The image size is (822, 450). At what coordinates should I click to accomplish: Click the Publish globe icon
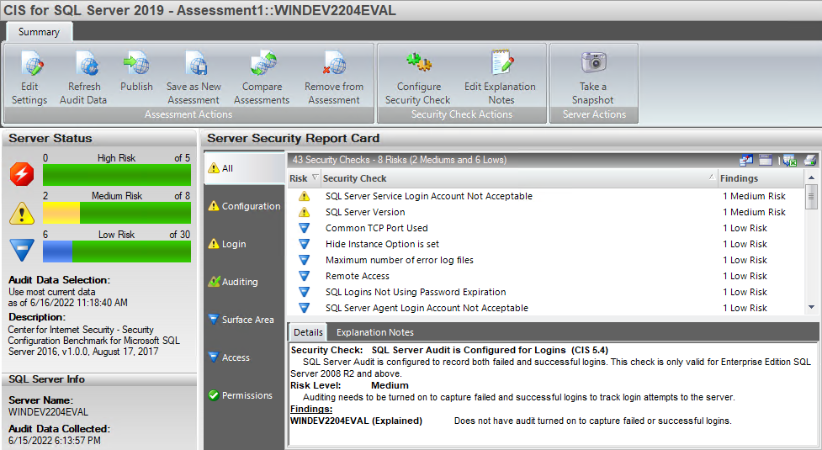pyautogui.click(x=136, y=63)
